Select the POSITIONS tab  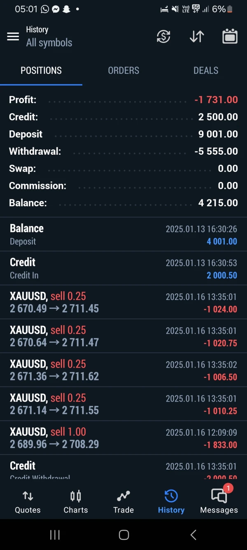click(x=41, y=71)
